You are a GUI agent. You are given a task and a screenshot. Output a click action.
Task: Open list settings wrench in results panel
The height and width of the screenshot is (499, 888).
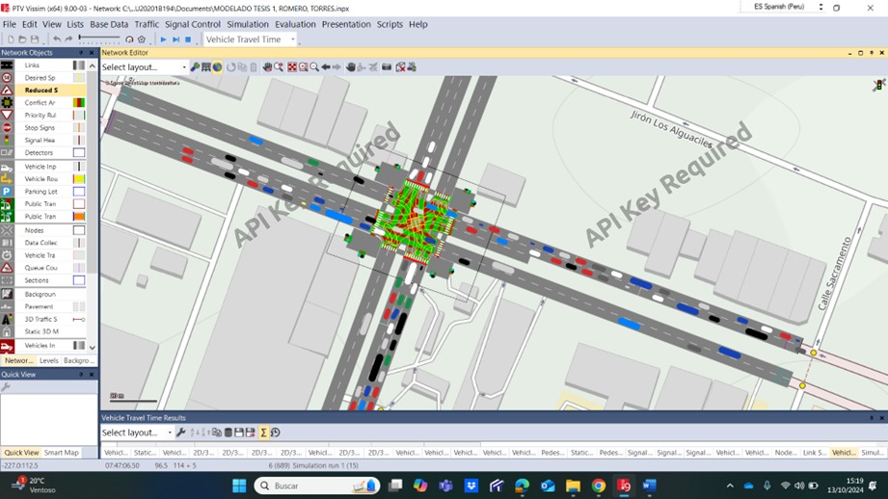point(180,433)
